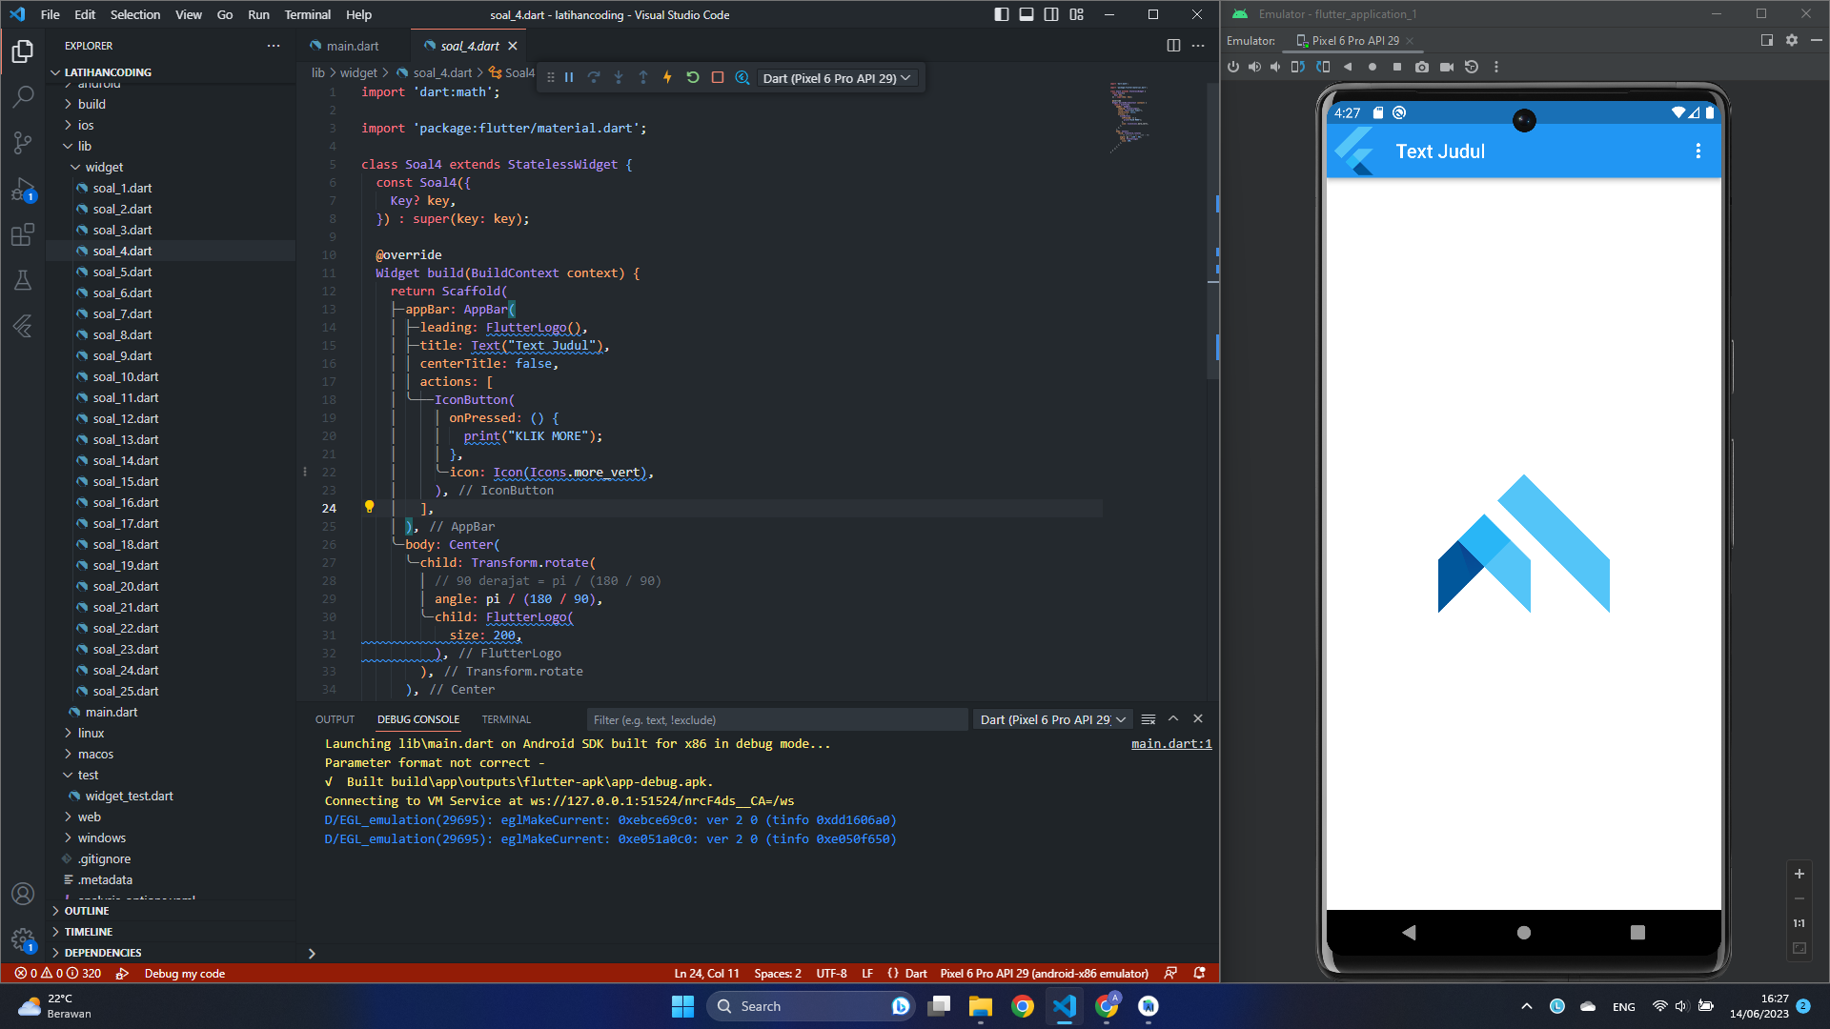Restart the debug session

coord(693,78)
